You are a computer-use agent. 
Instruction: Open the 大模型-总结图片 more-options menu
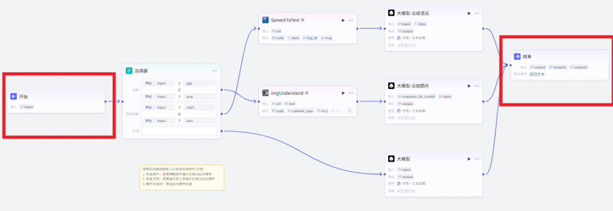(477, 86)
